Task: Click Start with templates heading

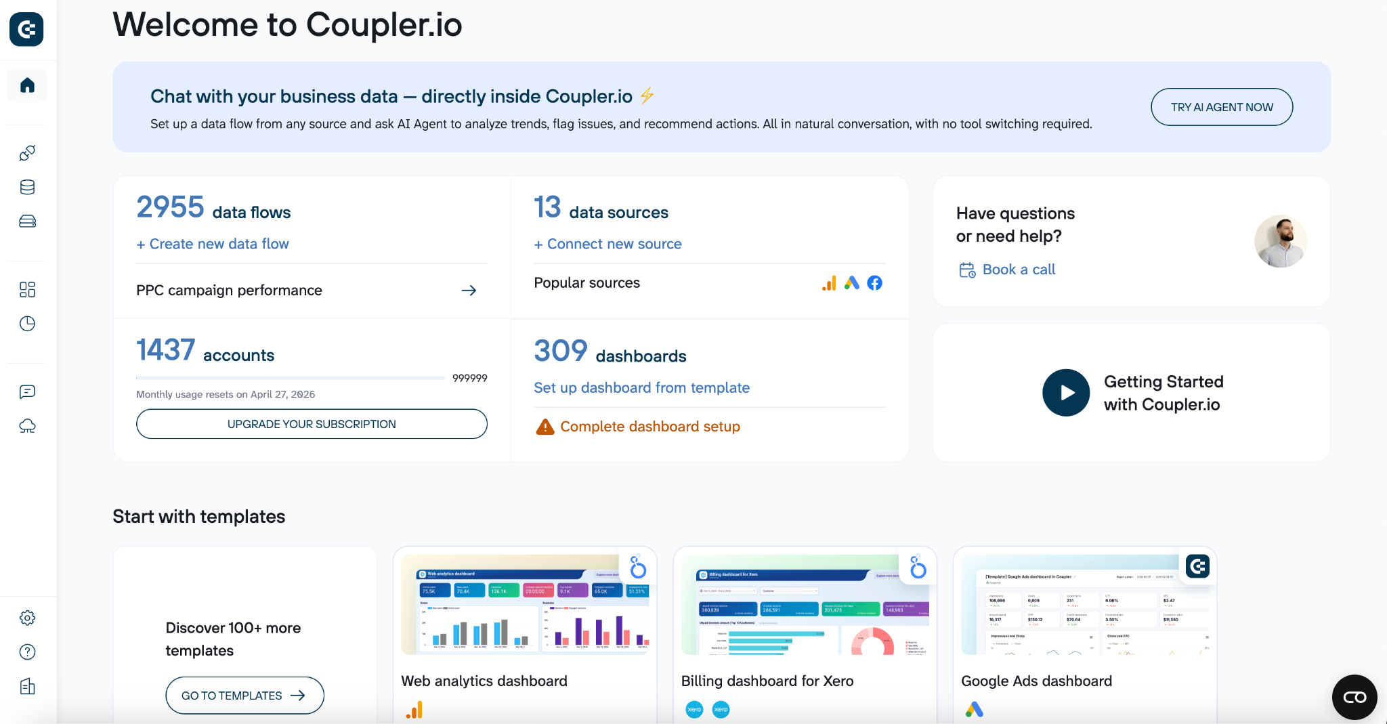Action: click(198, 517)
